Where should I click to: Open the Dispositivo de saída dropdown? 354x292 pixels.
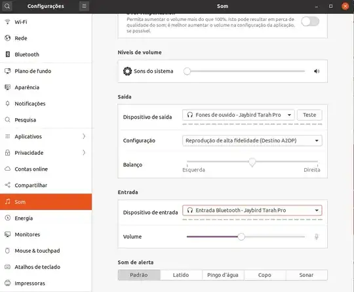click(239, 115)
